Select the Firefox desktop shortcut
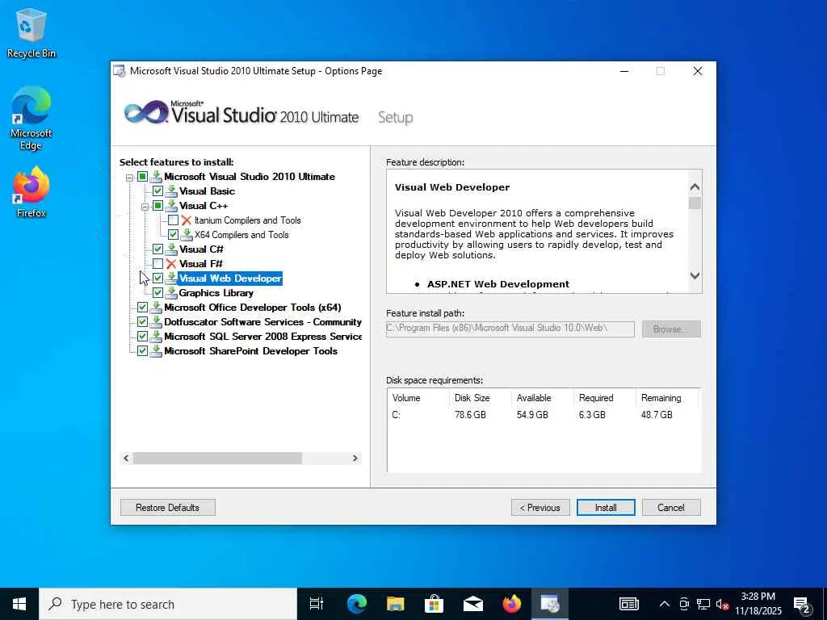The height and width of the screenshot is (620, 827). (31, 192)
